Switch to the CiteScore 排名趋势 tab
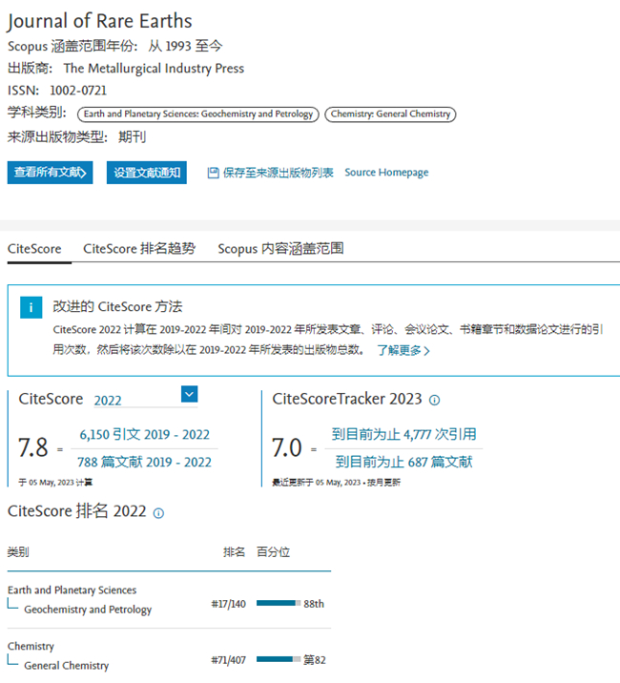 point(139,248)
